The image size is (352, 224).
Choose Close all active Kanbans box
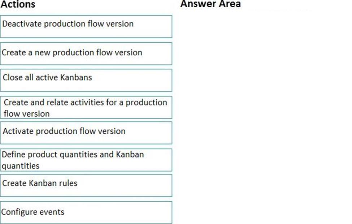pos(86,80)
